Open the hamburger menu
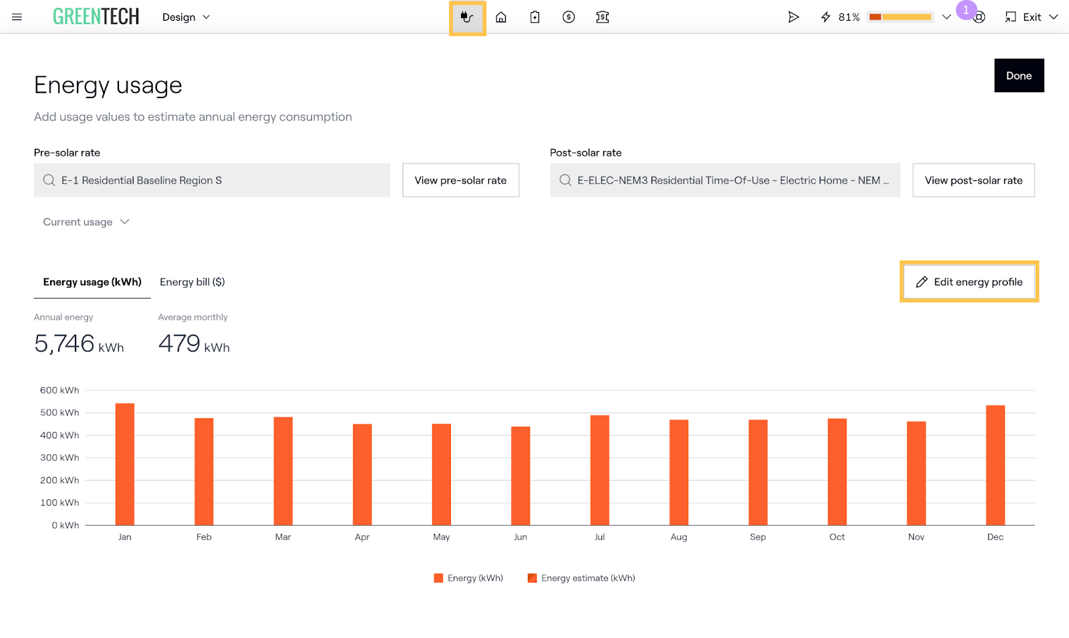 17,17
